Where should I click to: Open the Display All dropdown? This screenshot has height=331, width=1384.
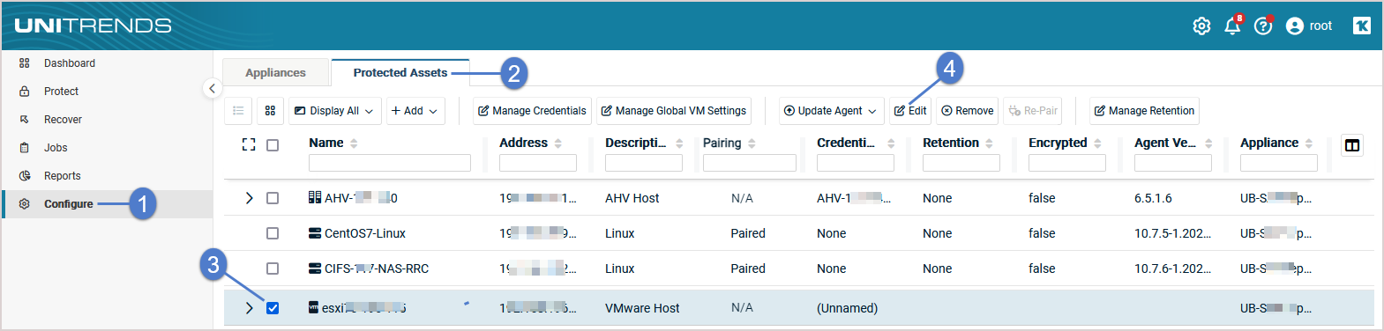tap(334, 111)
